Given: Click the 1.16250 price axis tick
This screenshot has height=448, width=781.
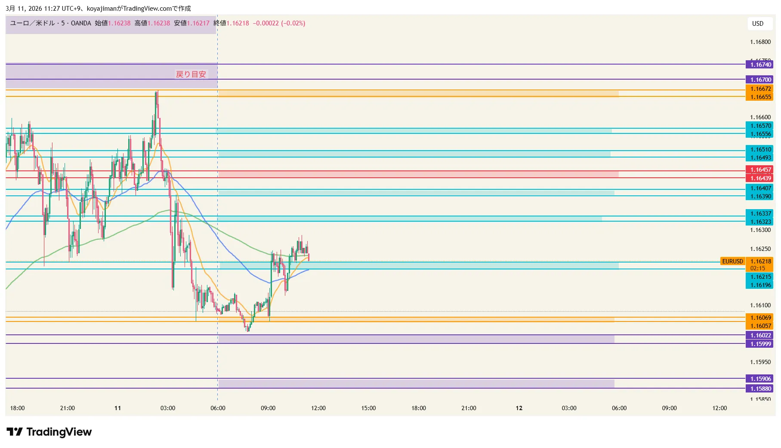Looking at the screenshot, I should click(x=760, y=249).
